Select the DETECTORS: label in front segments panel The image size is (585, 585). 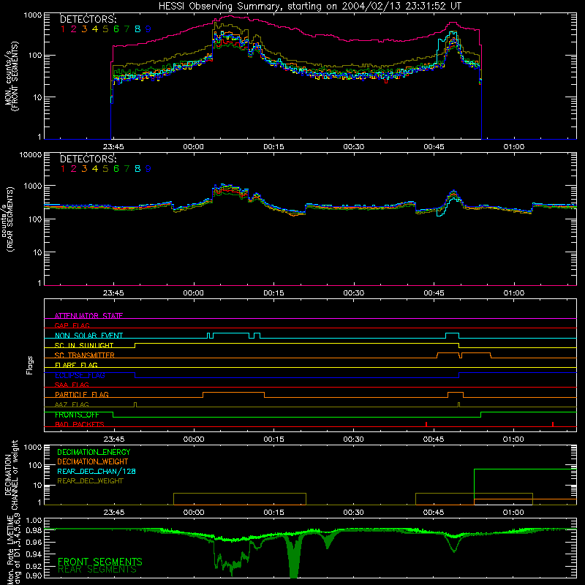click(x=88, y=19)
